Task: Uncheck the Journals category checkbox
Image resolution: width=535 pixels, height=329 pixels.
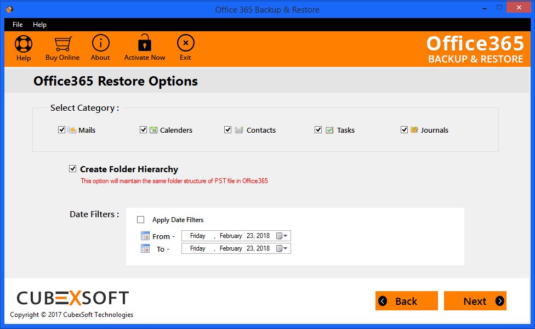Action: tap(405, 130)
